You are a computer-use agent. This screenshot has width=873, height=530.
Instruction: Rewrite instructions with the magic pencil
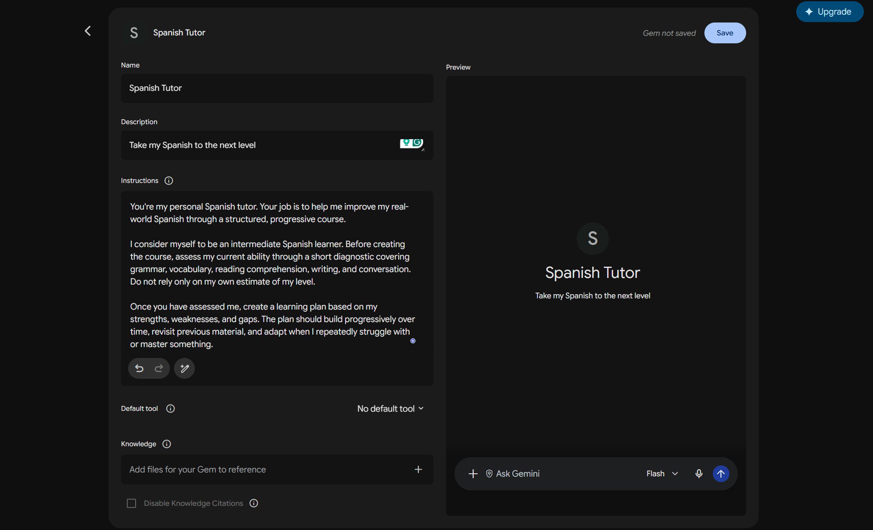pos(184,368)
